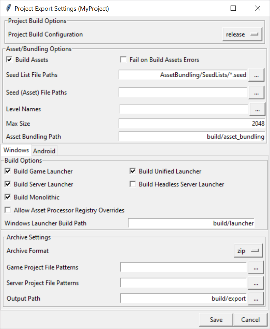Enable Fail on Build Assets Errors
270x329 pixels.
pyautogui.click(x=123, y=60)
